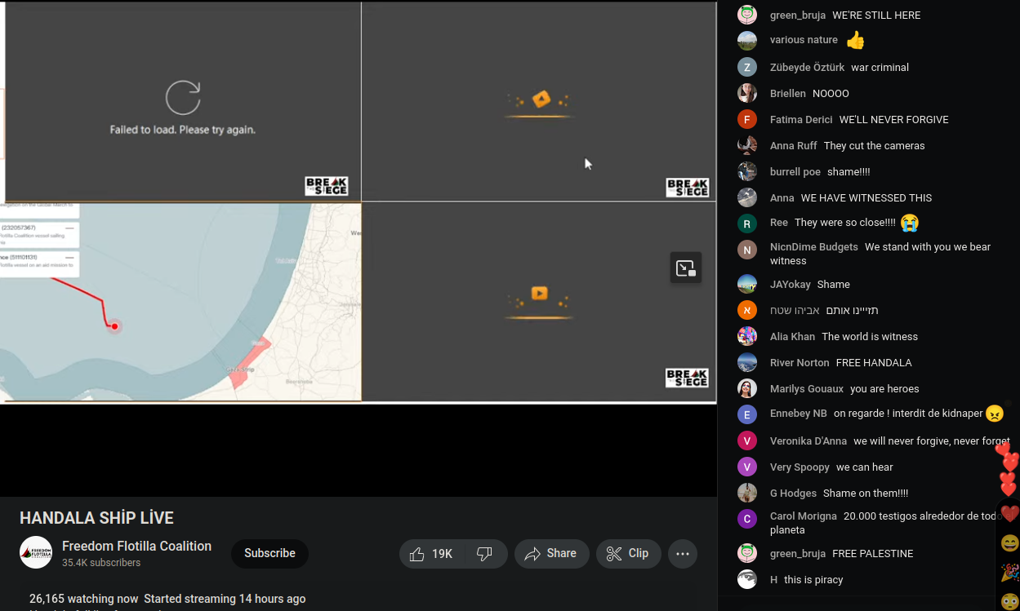Click the reload icon on failed feed

[183, 98]
